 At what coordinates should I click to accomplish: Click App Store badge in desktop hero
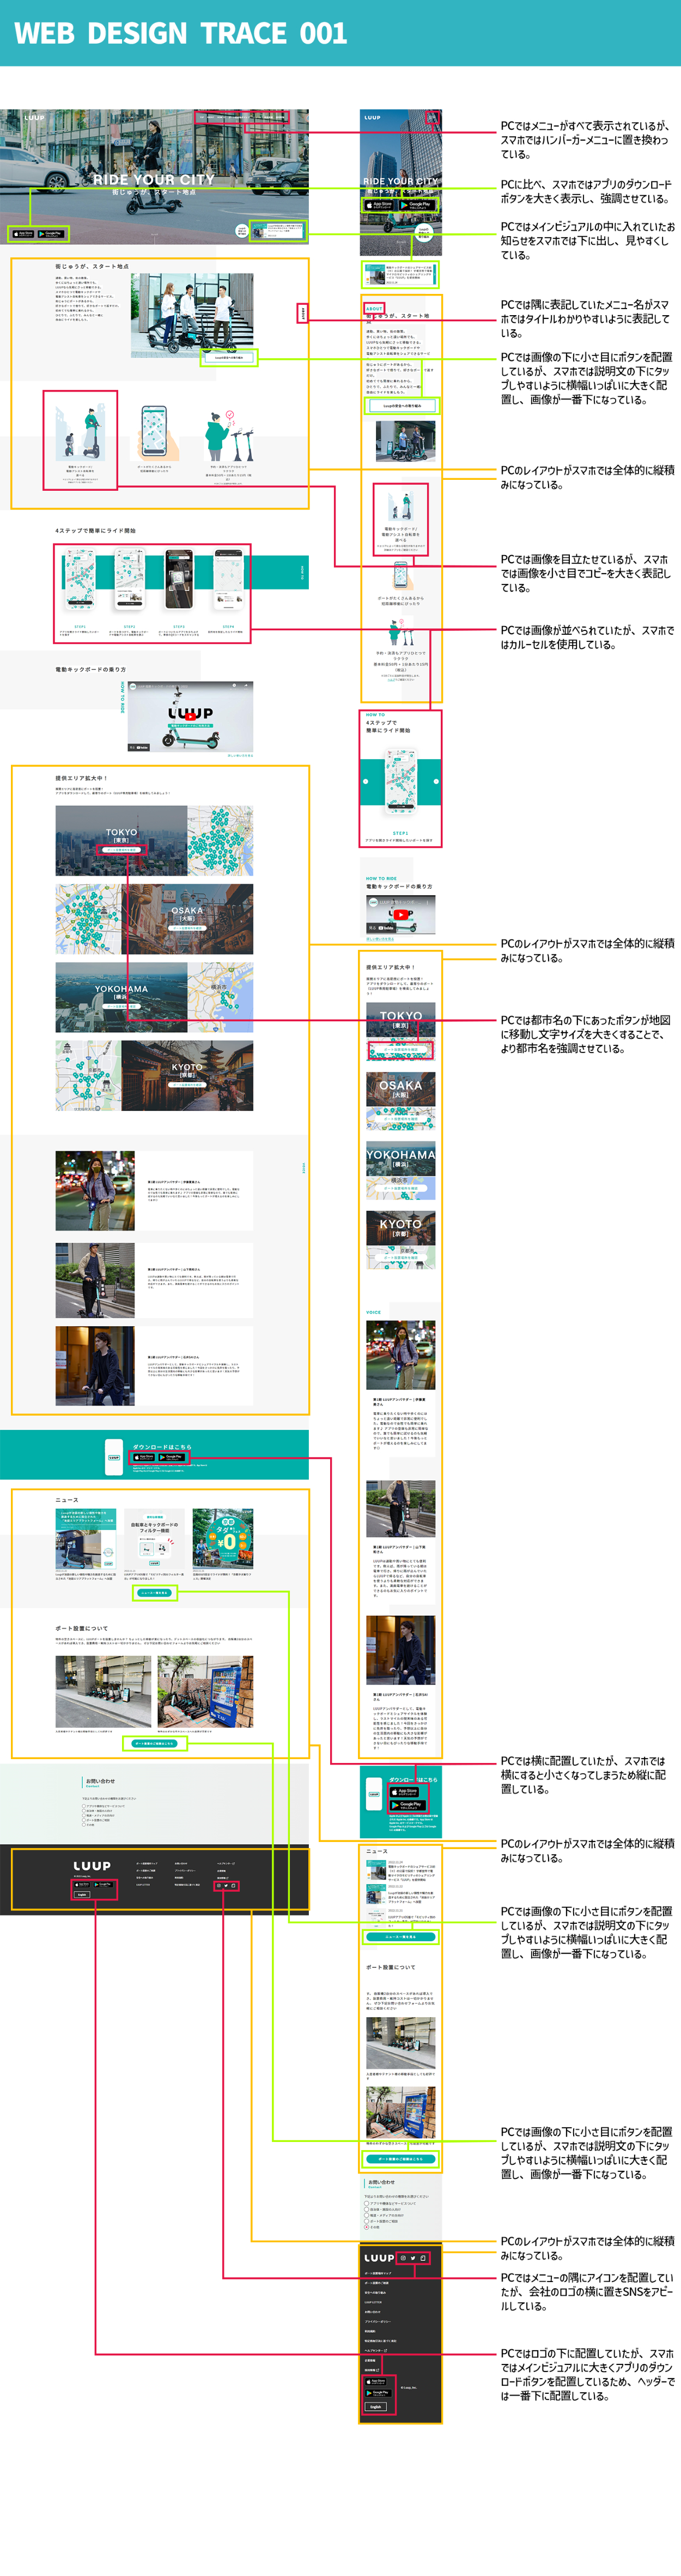pos(23,234)
